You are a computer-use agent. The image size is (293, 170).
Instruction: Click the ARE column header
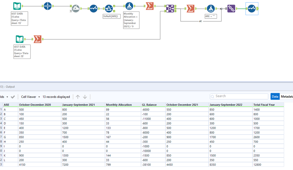coord(11,105)
